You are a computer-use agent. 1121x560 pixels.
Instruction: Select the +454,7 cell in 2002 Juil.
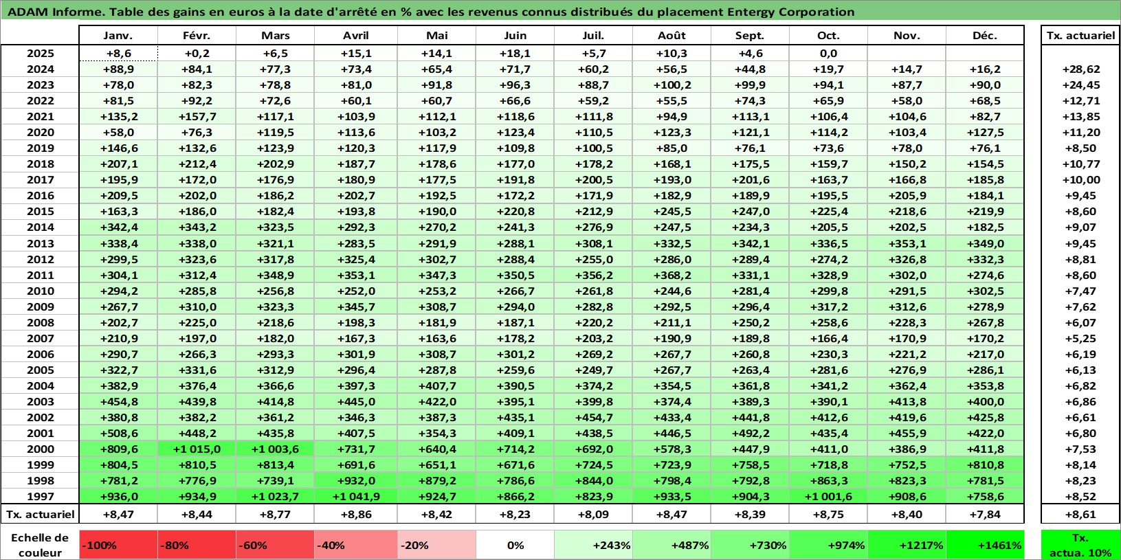point(594,417)
